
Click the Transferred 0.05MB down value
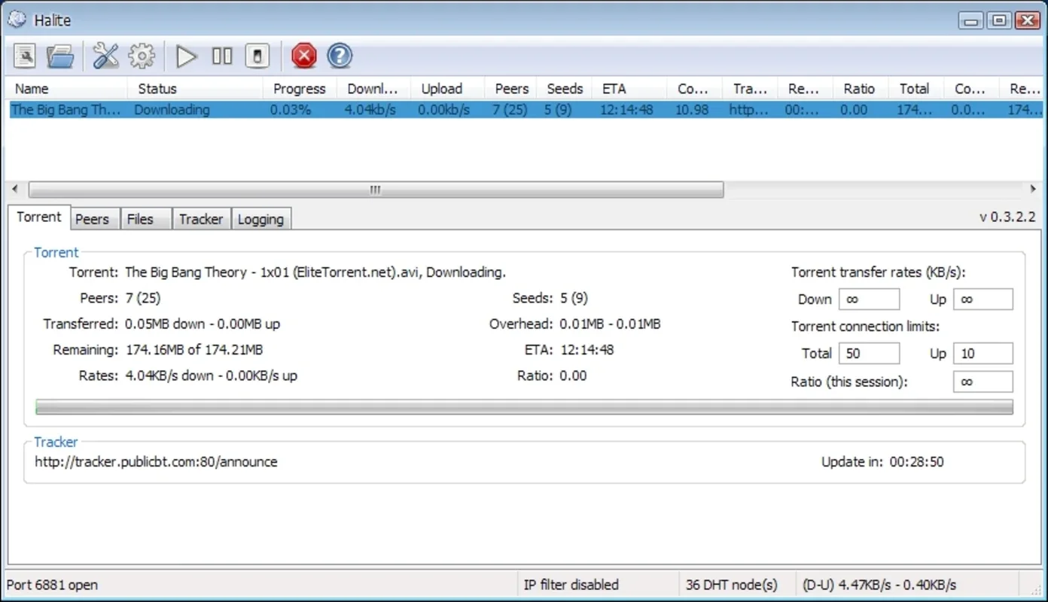click(203, 324)
